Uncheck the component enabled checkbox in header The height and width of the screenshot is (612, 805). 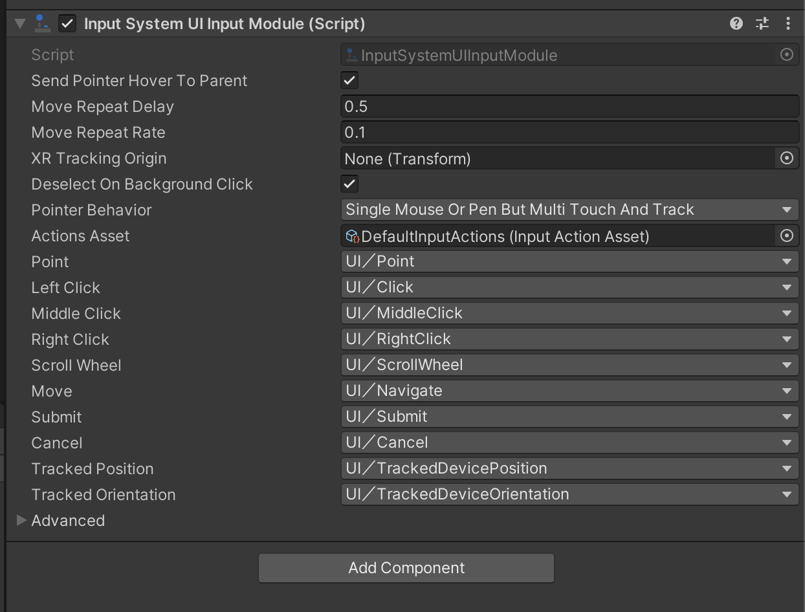tap(67, 23)
